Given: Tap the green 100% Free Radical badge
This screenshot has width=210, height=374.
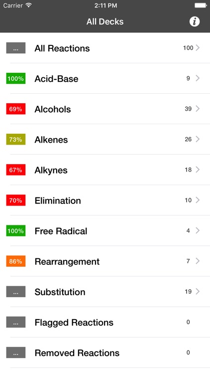Looking at the screenshot, I should coord(16,231).
